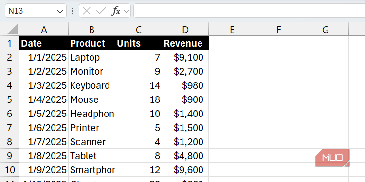Select the units cell showing 18
The height and width of the screenshot is (182, 365).
139,99
